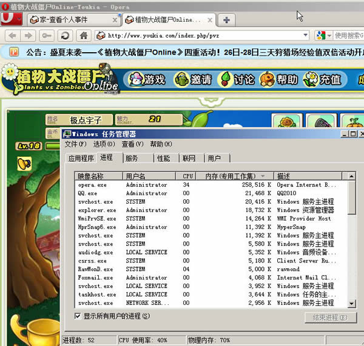Click the Plants vs Zombies Online logo
This screenshot has height=346, width=364.
(60, 79)
